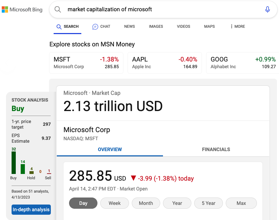Image resolution: width=279 pixels, height=220 pixels.
Task: Click the 32 strong buy bar
Action: [x=14, y=163]
